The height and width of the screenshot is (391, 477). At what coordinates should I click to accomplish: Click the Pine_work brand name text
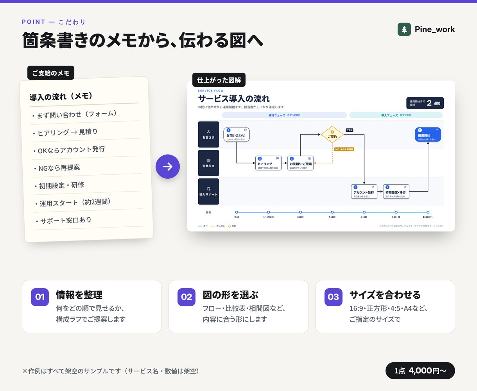pyautogui.click(x=435, y=29)
